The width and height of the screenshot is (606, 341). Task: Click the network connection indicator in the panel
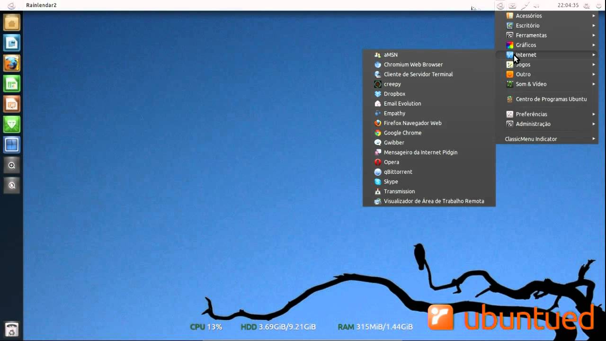click(x=525, y=5)
